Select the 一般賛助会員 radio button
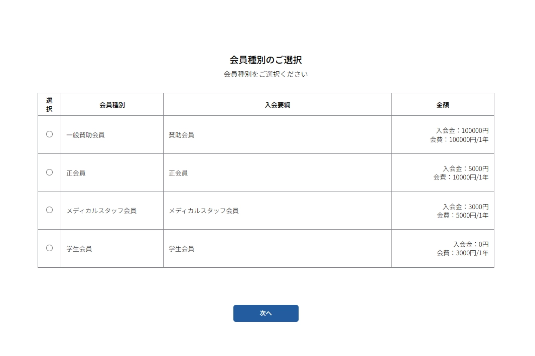Image resolution: width=535 pixels, height=356 pixels. [49, 134]
